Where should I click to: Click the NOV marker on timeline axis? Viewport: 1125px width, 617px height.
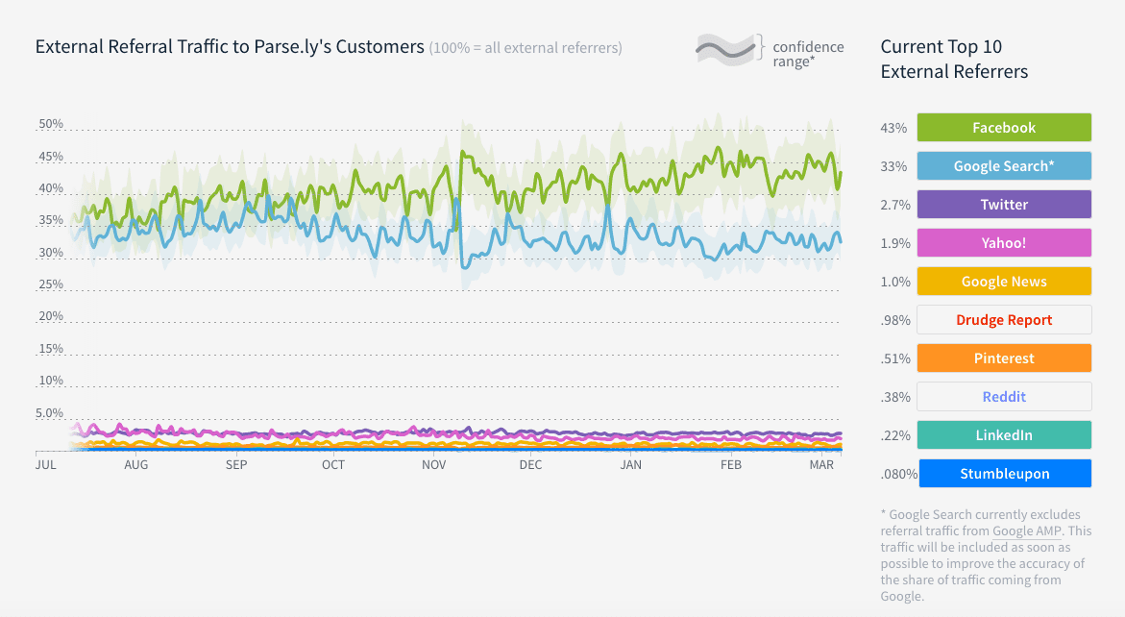(x=434, y=465)
